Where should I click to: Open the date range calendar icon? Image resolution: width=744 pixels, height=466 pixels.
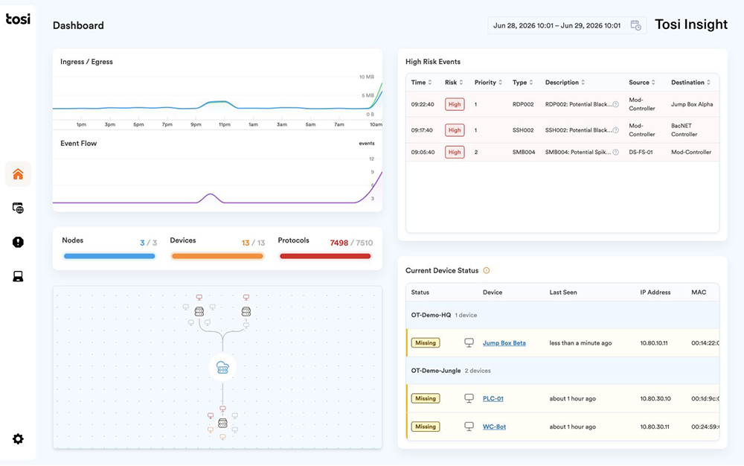636,25
